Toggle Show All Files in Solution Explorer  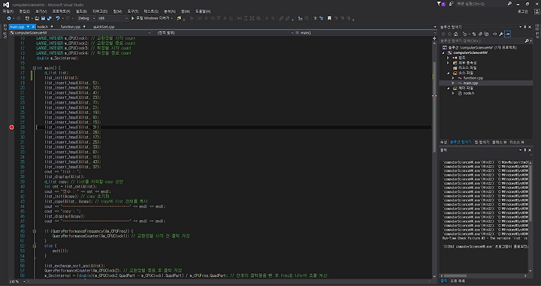pyautogui.click(x=486, y=34)
